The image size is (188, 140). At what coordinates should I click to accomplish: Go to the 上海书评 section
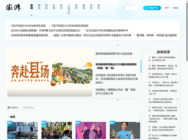click(x=69, y=9)
